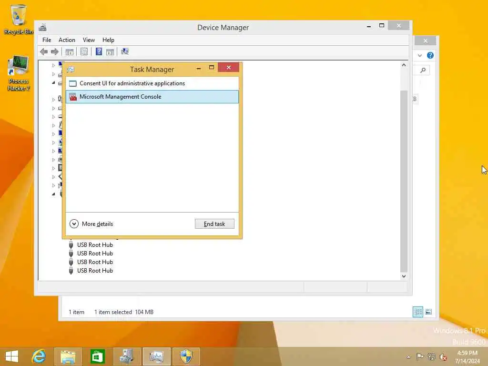Click the Device Manager title bar icon
The image size is (488, 366).
tap(42, 27)
